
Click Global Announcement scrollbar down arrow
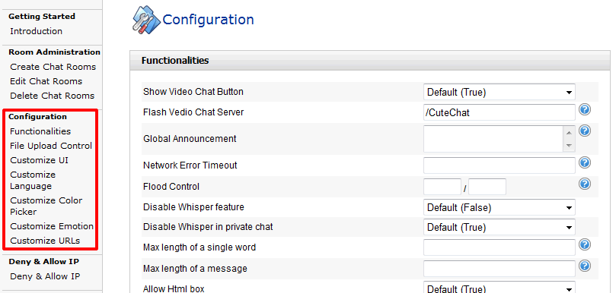click(x=570, y=146)
